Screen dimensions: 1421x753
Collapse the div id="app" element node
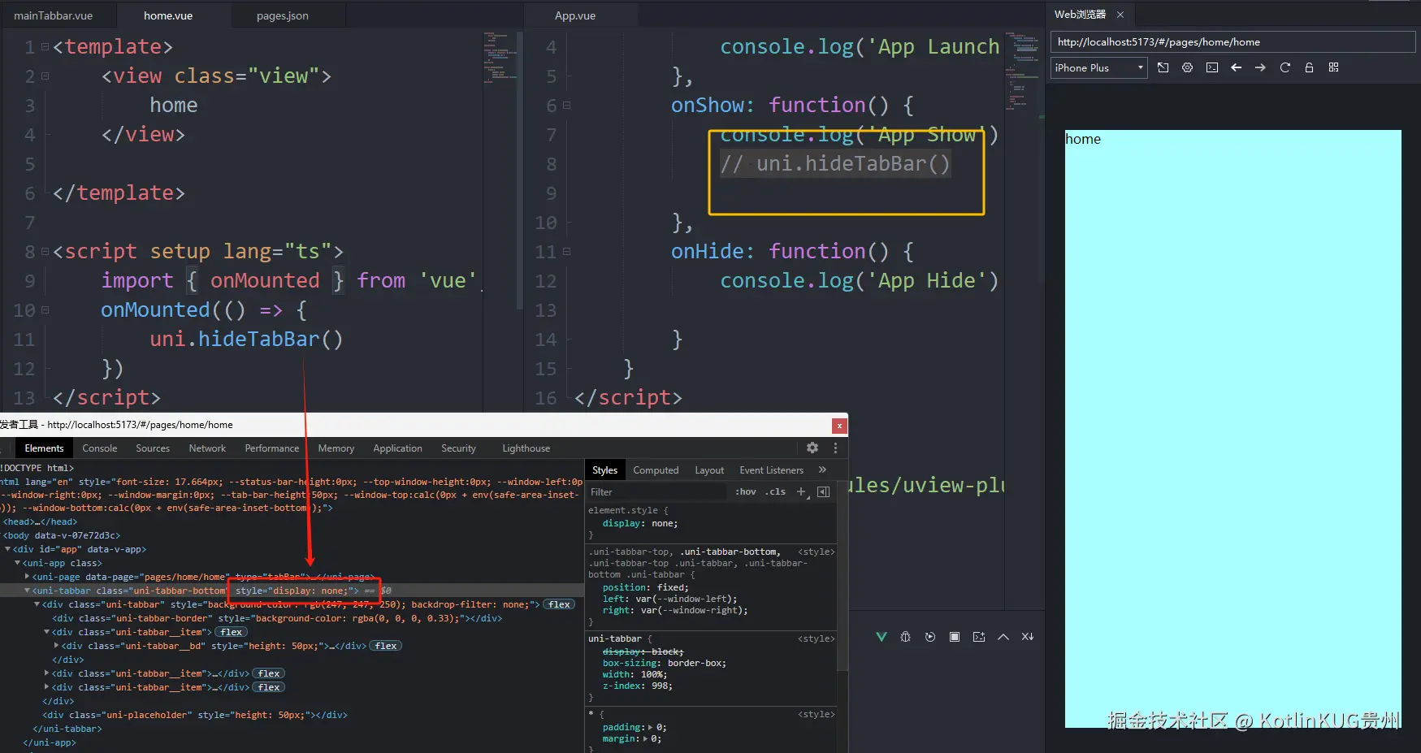(8, 549)
